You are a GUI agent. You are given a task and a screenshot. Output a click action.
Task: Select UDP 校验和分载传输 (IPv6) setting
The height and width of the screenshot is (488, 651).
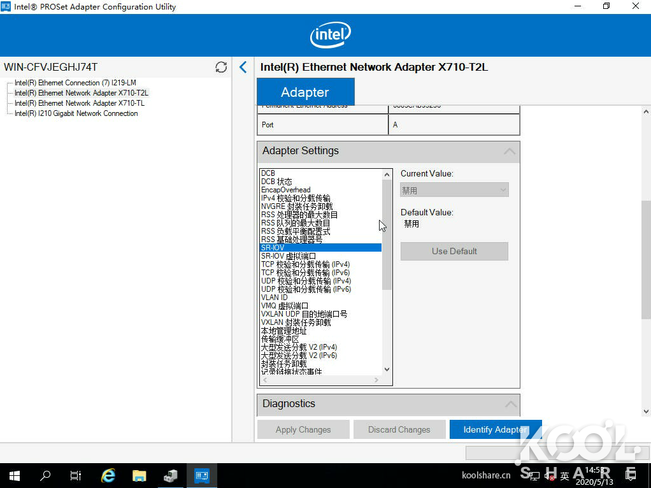click(306, 289)
